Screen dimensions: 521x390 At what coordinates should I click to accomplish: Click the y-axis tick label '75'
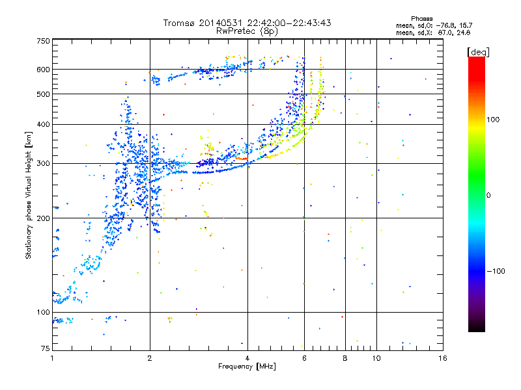[46, 348]
